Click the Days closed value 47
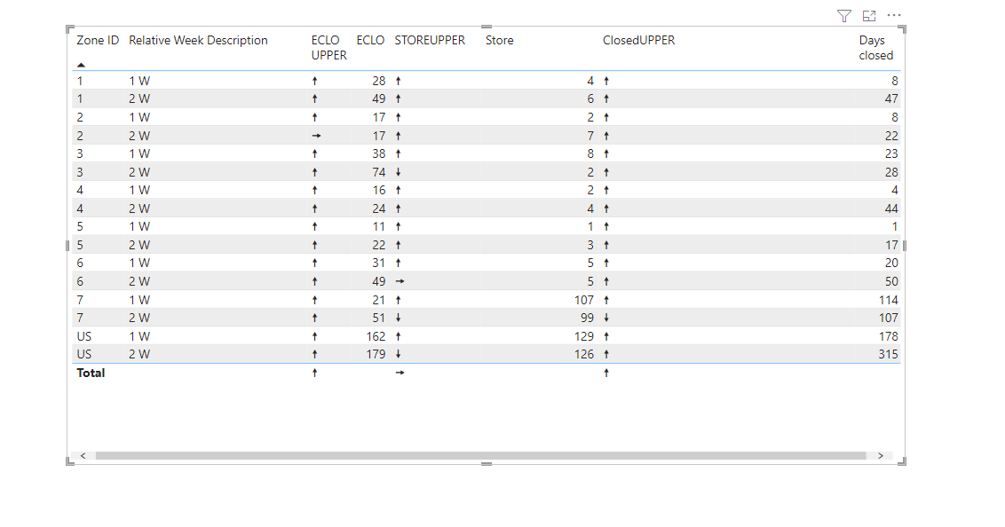Viewport: 1005px width, 527px height. [891, 98]
